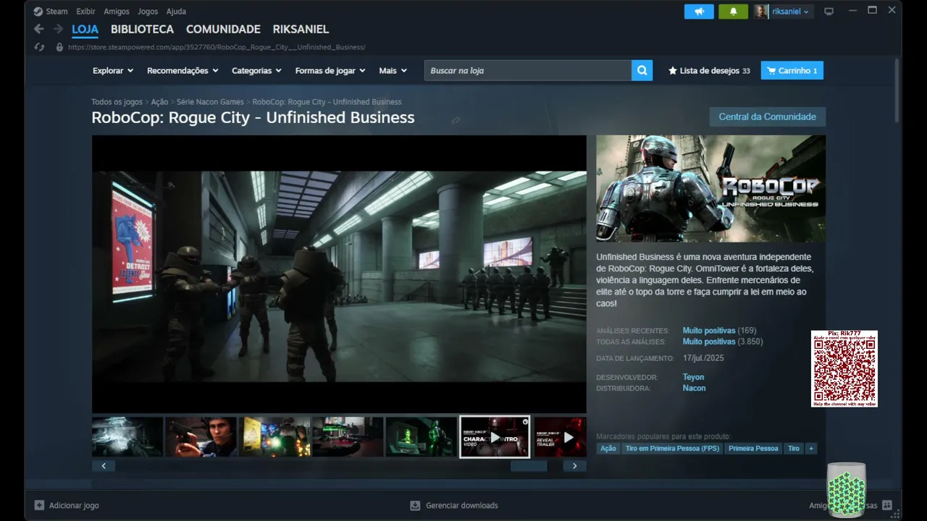Screen dimensions: 927x521
Task: Go back with the left navigation arrow
Action: pos(39,29)
